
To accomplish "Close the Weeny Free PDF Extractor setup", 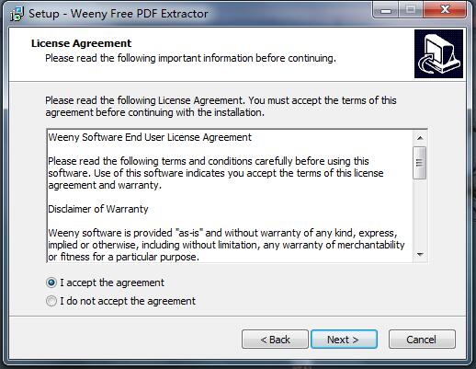I will pos(445,10).
